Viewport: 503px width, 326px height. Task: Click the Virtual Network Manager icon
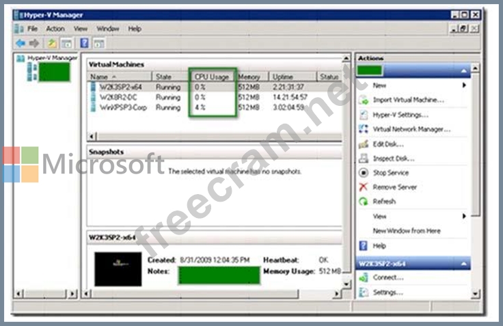point(364,129)
